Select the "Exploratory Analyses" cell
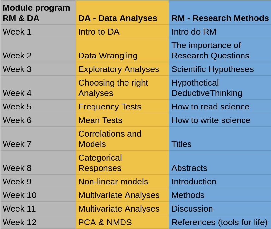 click(122, 69)
